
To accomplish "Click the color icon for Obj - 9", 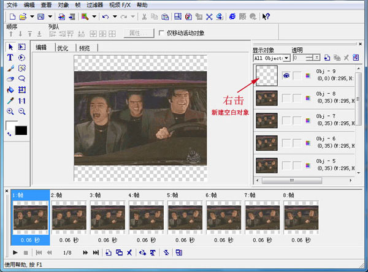I will click(308, 75).
